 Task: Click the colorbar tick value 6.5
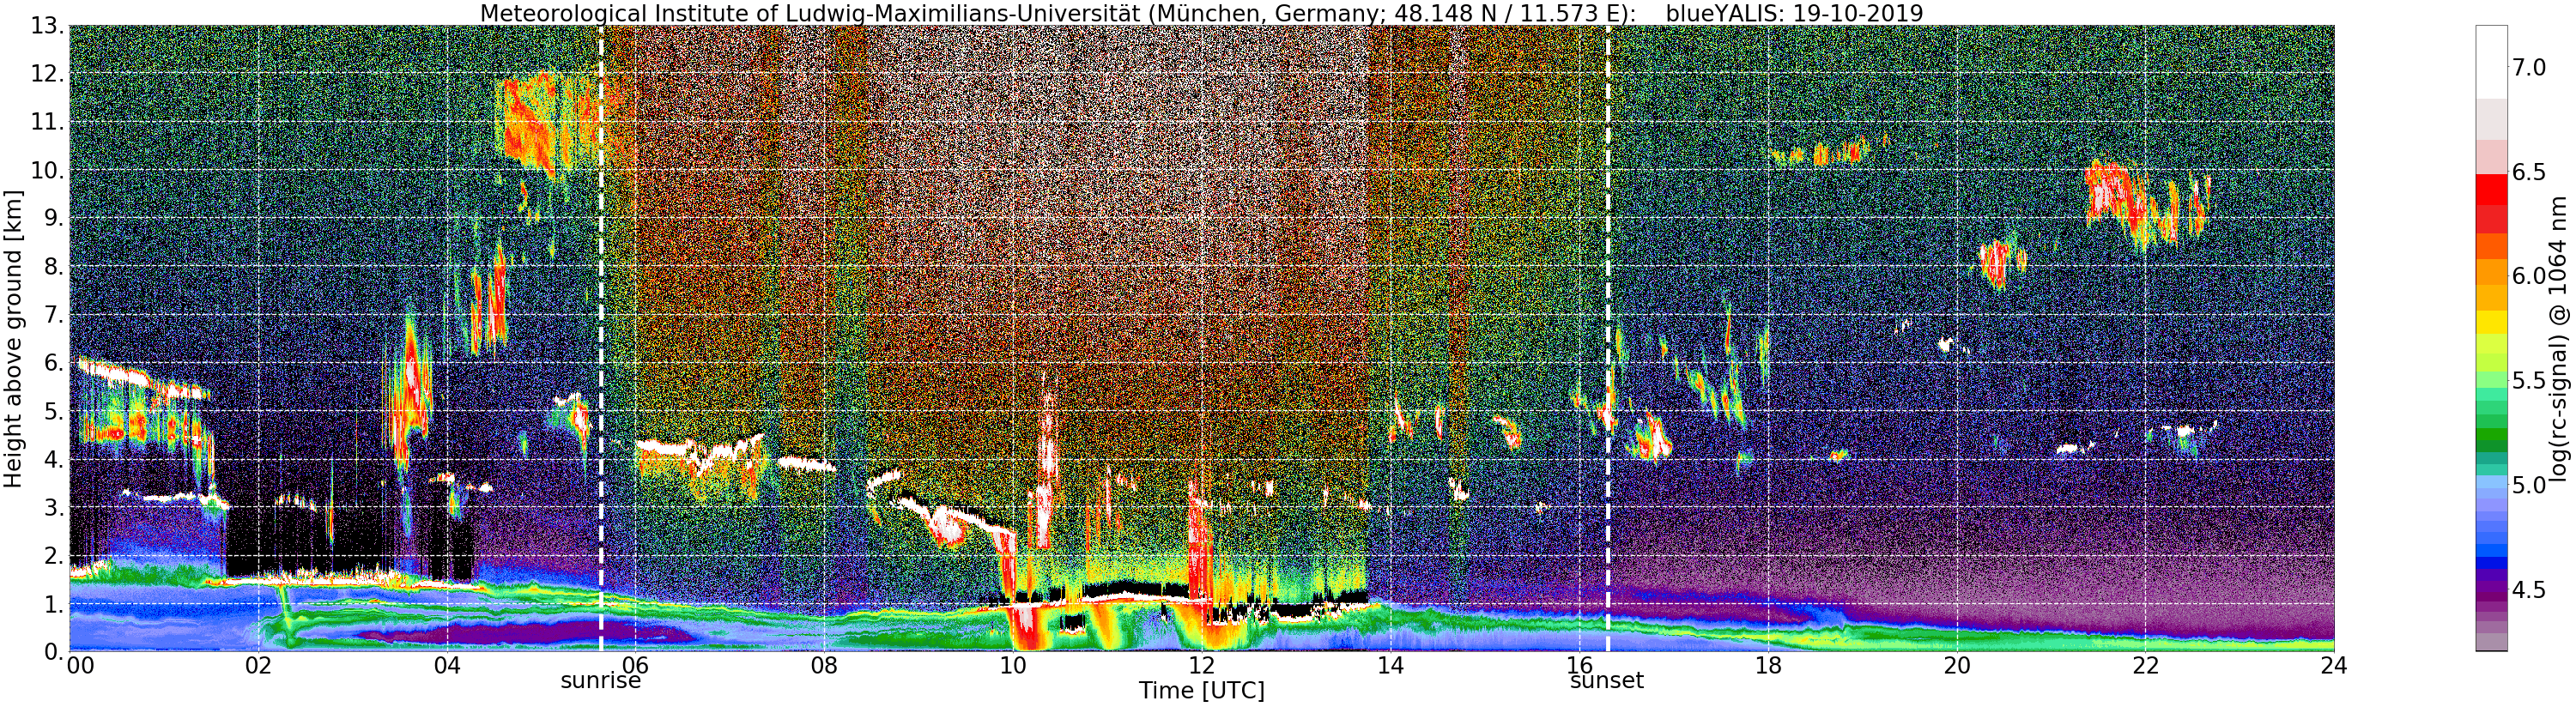2530,172
